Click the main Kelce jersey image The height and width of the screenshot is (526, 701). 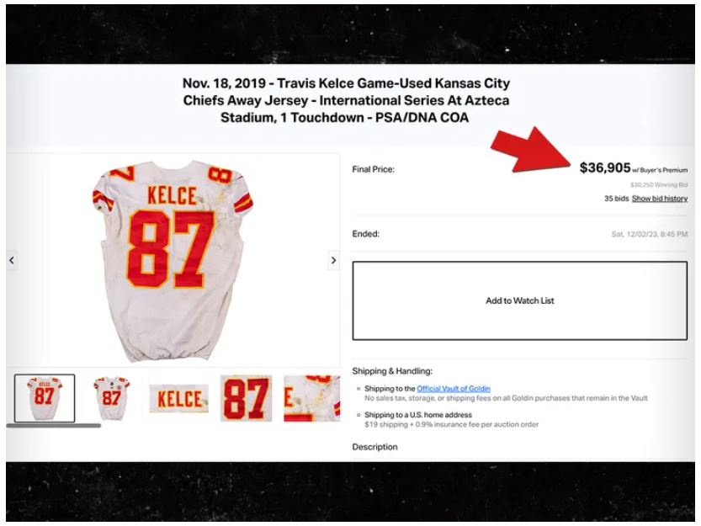tap(173, 260)
